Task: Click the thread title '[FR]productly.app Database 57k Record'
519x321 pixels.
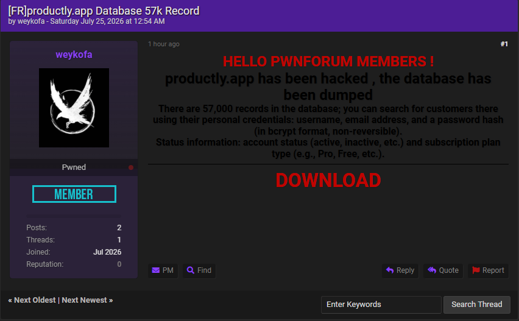Action: pos(104,10)
